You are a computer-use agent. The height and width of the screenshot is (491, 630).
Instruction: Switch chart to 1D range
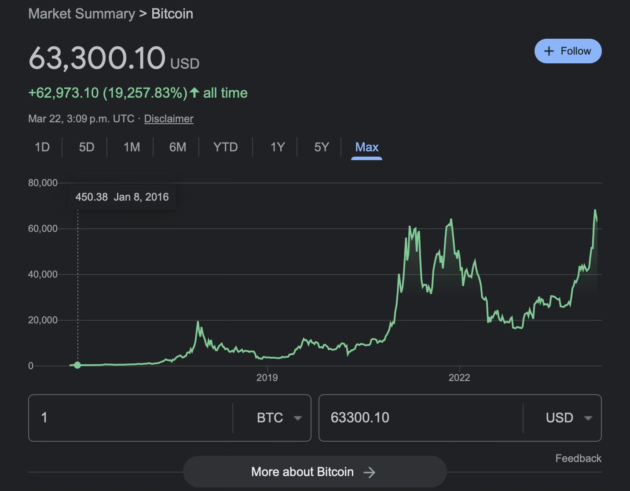42,147
